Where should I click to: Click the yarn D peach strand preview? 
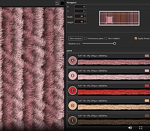point(114,107)
